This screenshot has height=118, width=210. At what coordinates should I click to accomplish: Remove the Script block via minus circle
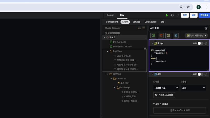(206, 43)
